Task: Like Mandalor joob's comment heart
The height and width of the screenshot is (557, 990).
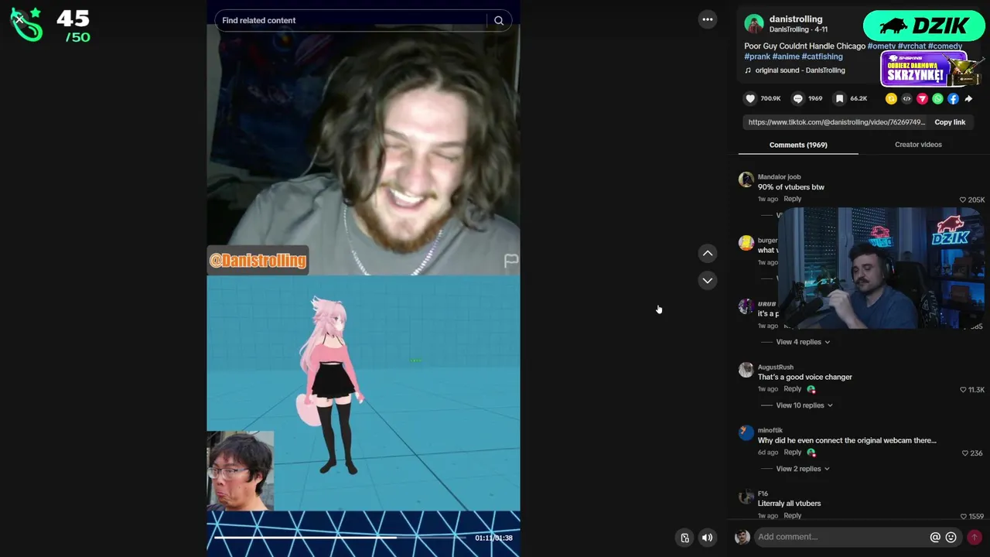Action: pyautogui.click(x=963, y=200)
